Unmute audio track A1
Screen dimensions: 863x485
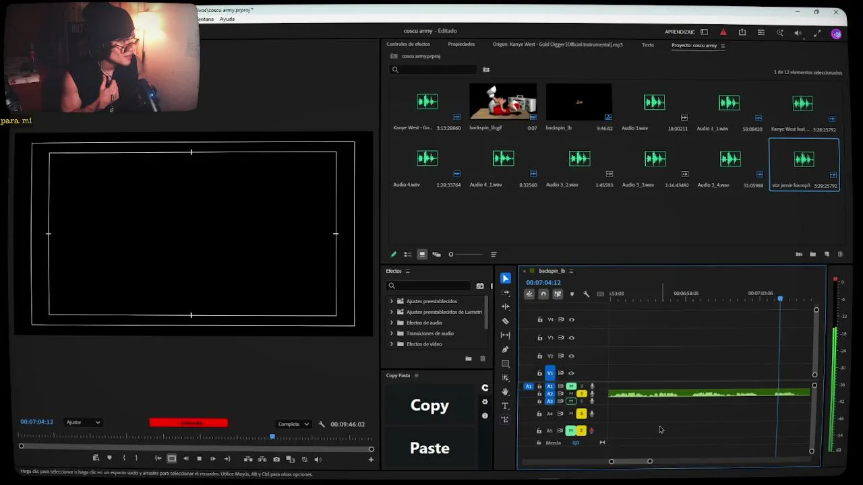(571, 386)
